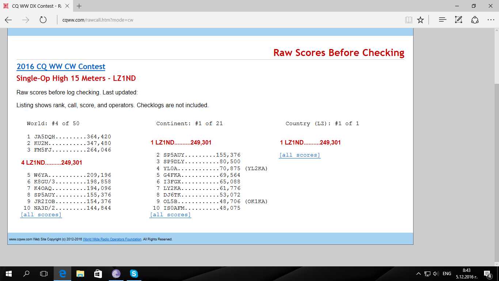The image size is (499, 281).
Task: Open Make a Web Note icon
Action: [x=458, y=20]
